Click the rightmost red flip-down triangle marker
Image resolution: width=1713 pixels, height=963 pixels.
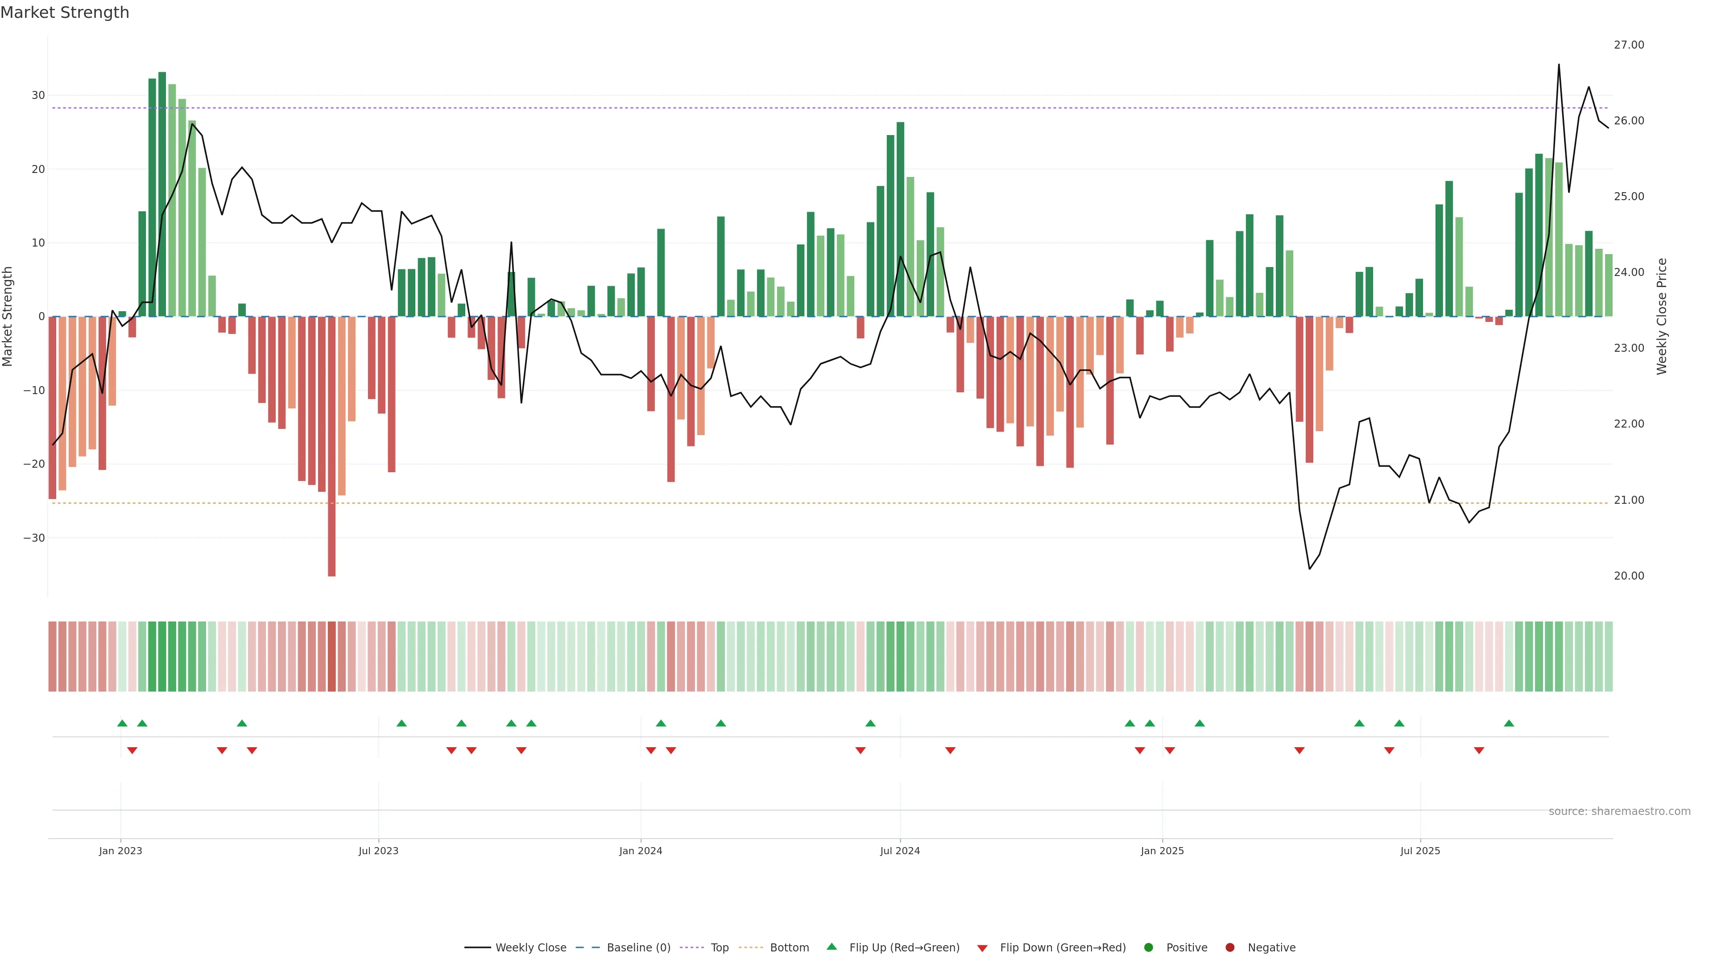[1479, 750]
